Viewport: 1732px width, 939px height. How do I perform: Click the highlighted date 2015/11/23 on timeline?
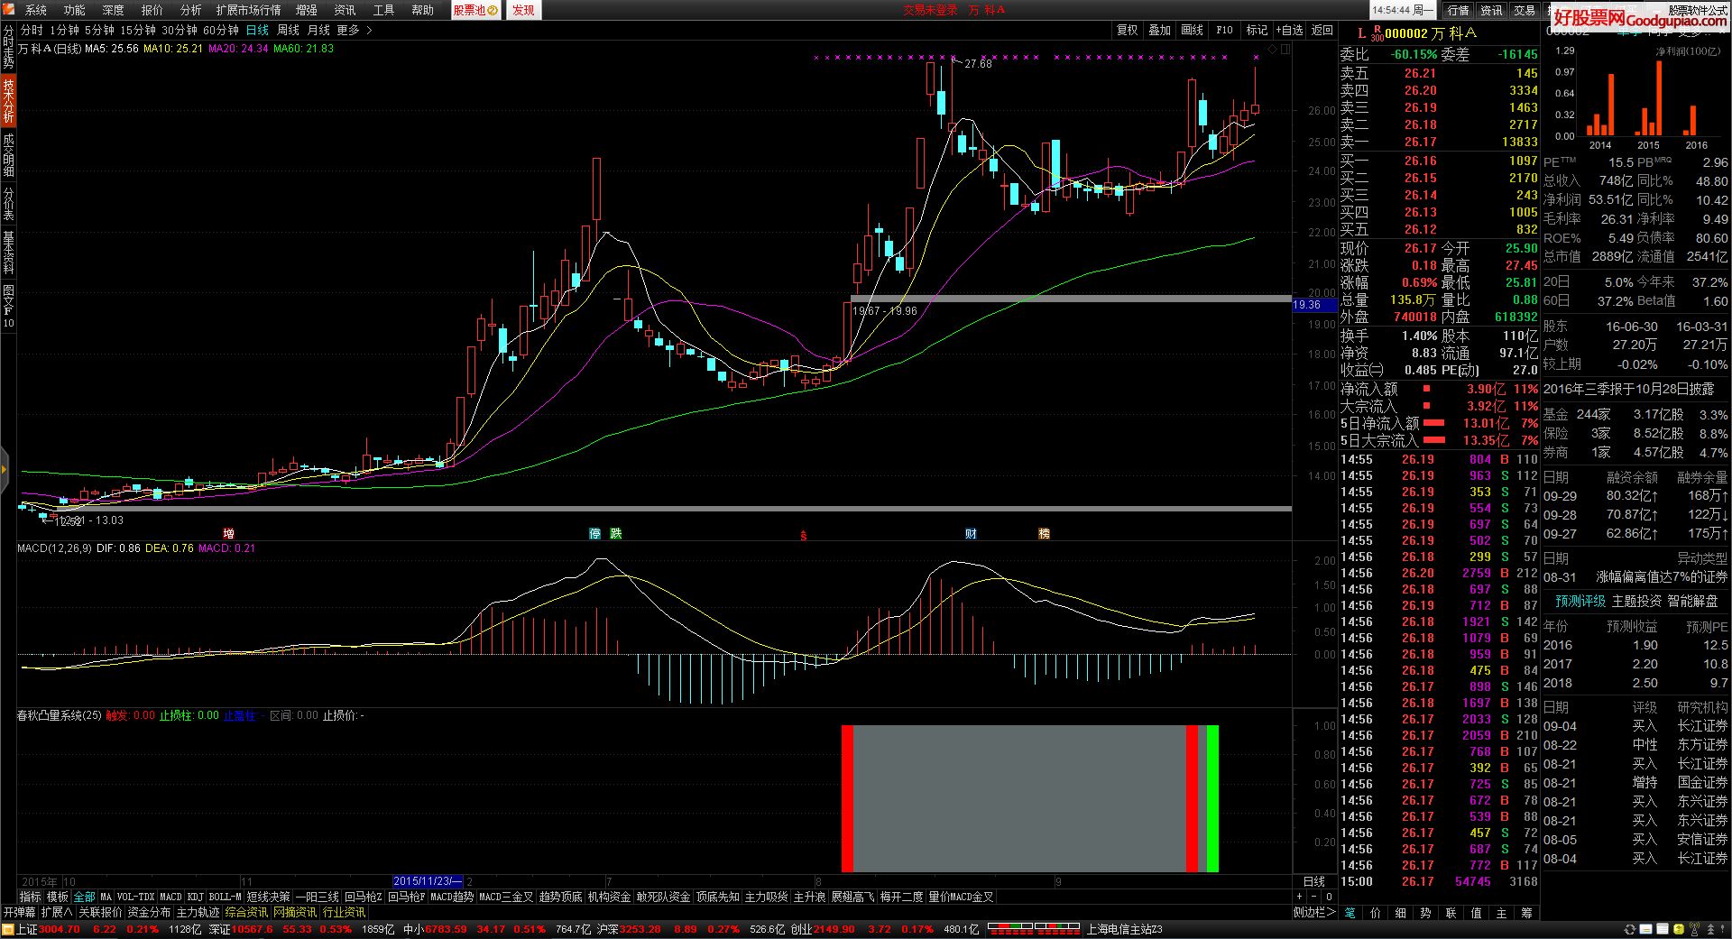428,881
